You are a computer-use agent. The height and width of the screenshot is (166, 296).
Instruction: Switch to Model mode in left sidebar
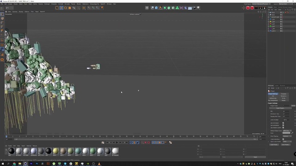click(x=2, y=14)
